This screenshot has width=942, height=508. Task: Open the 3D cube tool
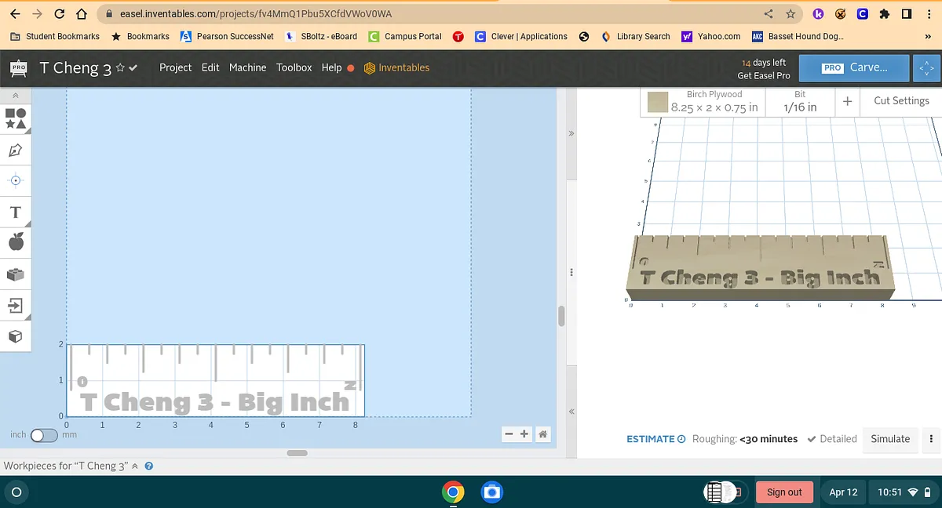[x=16, y=336]
